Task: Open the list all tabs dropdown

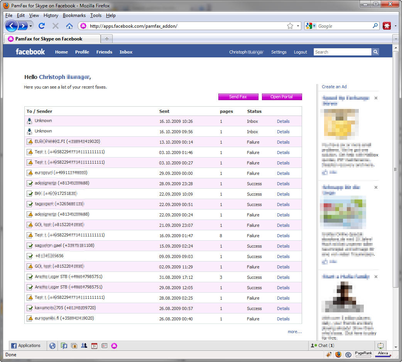Action: [x=396, y=39]
